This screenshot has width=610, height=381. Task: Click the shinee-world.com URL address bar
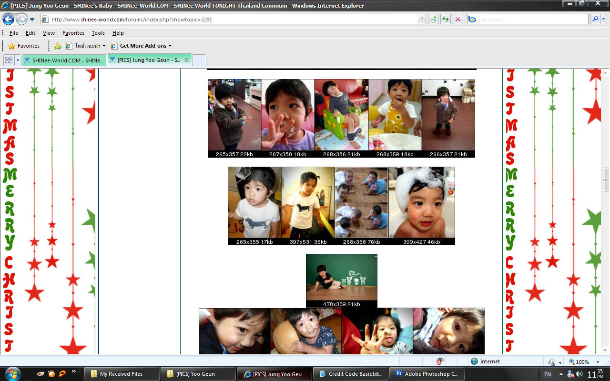point(229,20)
